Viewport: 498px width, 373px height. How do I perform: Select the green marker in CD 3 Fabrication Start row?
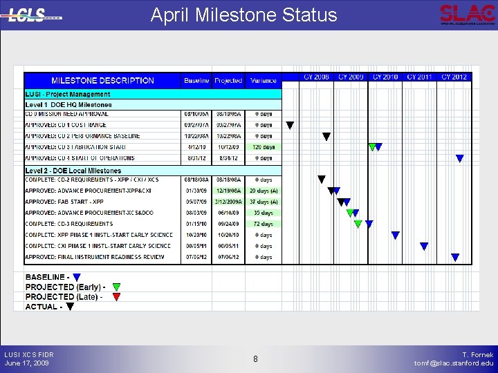click(373, 147)
